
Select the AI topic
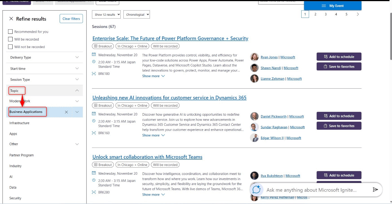point(11,177)
